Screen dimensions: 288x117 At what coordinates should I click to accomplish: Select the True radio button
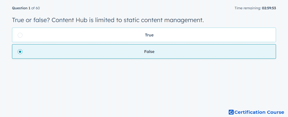[20, 35]
